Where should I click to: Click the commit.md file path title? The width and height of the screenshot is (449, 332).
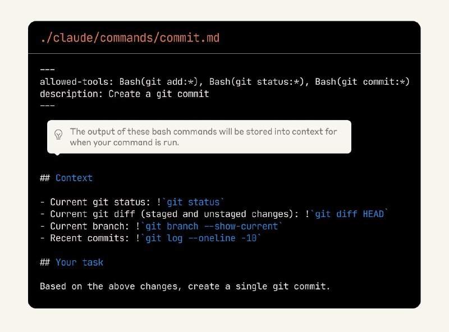click(130, 38)
